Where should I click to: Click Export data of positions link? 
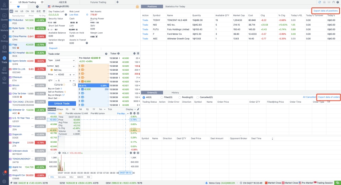pos(325,11)
